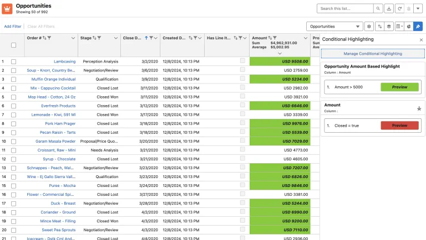Click the Perception Analysis stage cell
Screen dimensions: 426x240
pos(100,61)
